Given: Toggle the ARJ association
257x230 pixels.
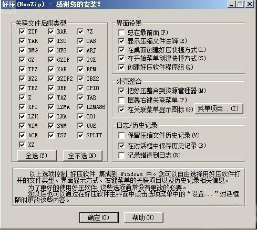Looking at the screenshot, I should [80, 50].
